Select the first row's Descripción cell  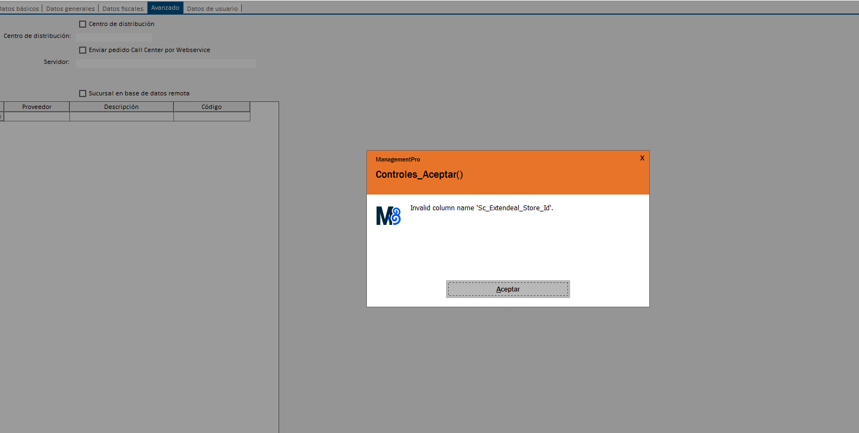[121, 117]
